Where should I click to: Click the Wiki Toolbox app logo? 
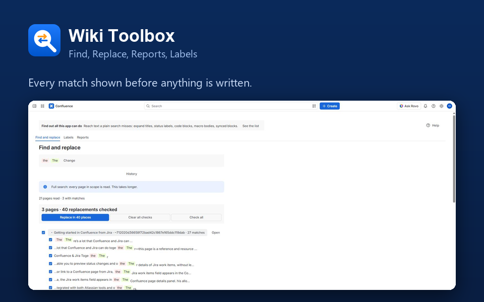coord(44,40)
